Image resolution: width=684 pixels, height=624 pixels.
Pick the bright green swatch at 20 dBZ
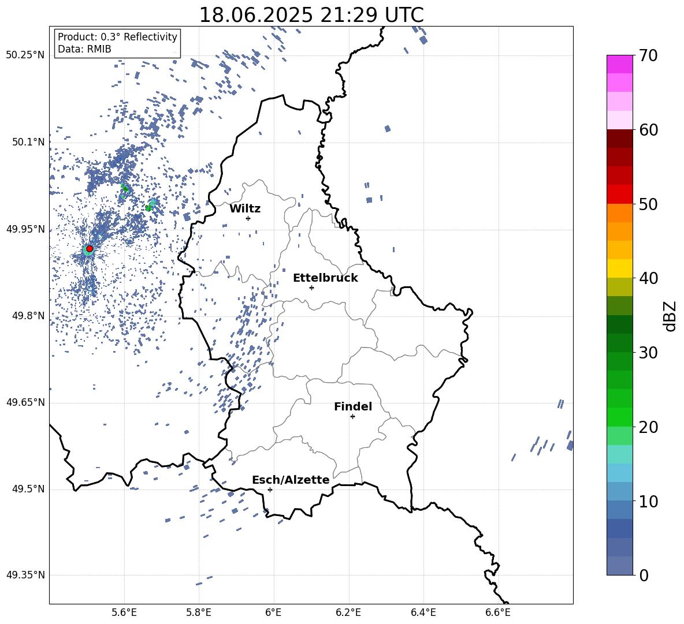point(619,417)
